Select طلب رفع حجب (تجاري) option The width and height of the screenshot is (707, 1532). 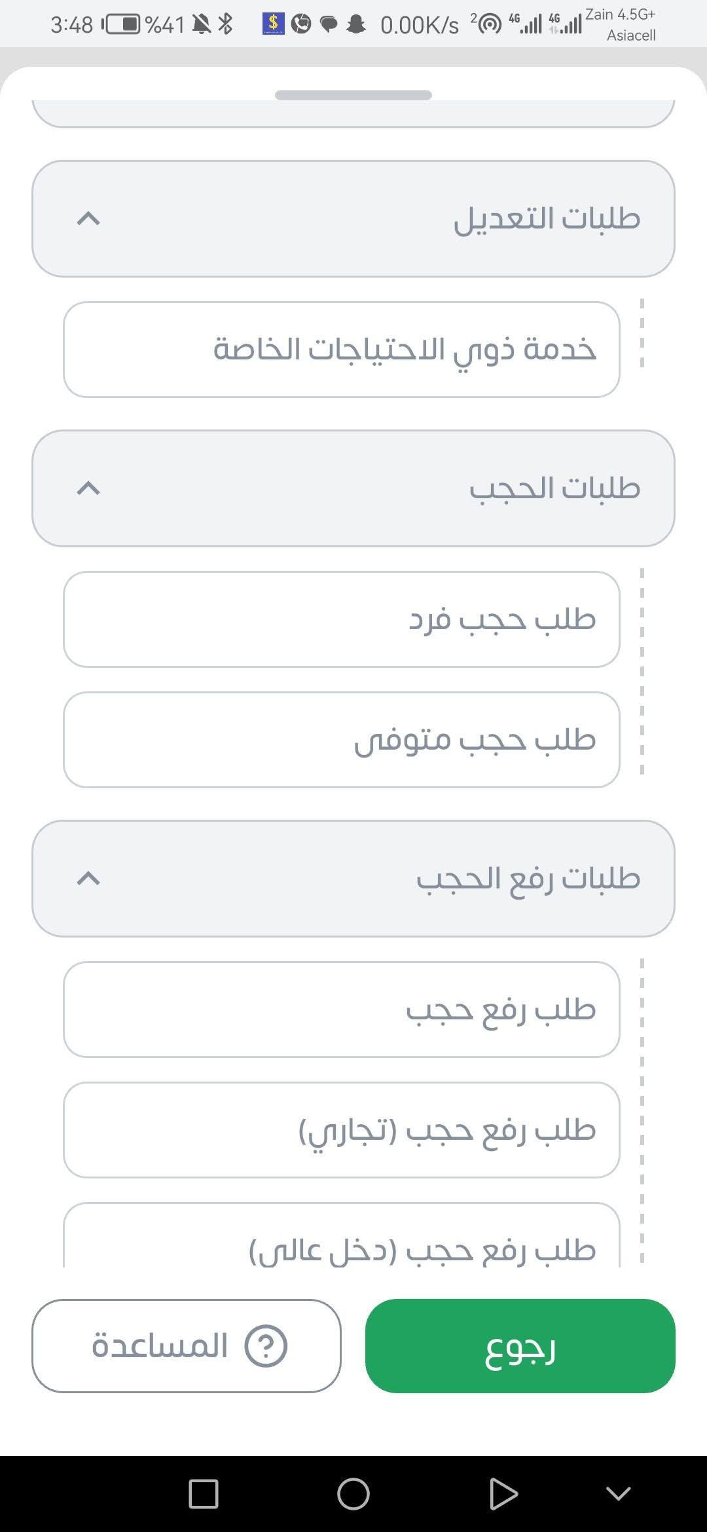341,1130
